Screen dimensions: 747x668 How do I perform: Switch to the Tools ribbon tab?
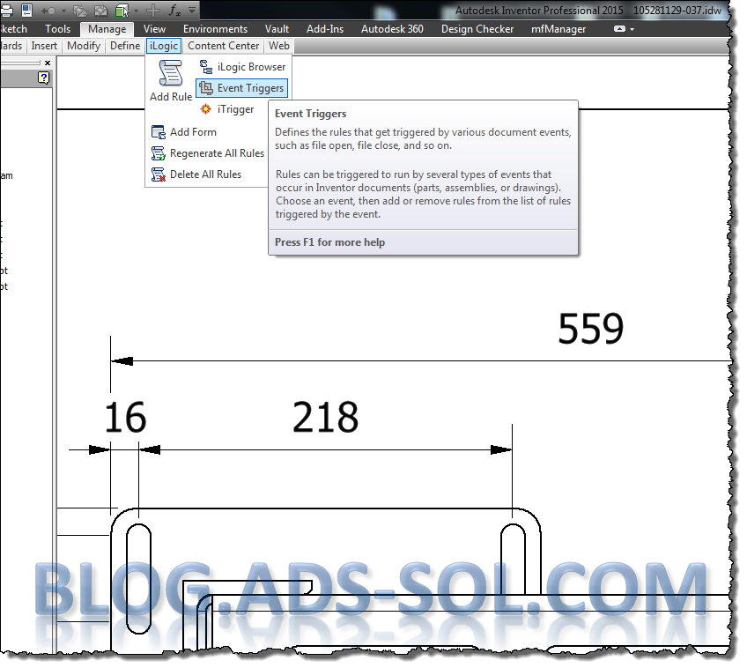[57, 29]
